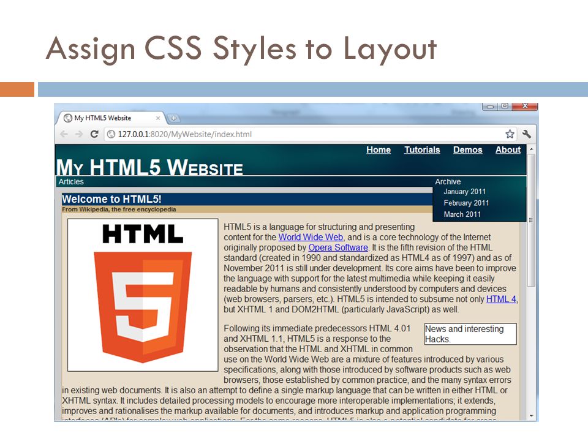
Task: Click the vertical scrollbar thumb
Action: pos(531,220)
